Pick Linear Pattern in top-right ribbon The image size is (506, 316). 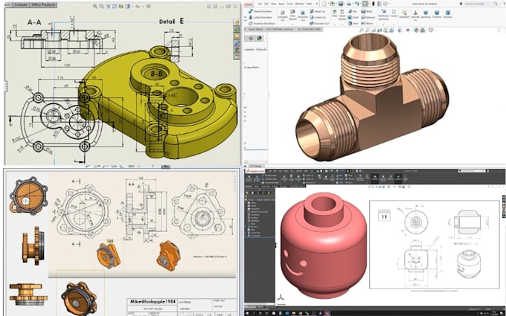tap(342, 14)
